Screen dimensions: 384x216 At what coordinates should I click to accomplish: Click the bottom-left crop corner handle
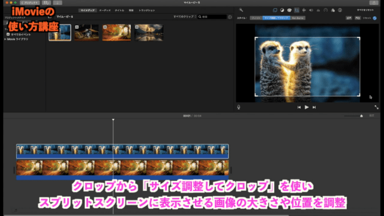(x=256, y=95)
